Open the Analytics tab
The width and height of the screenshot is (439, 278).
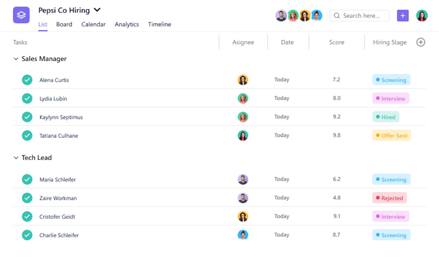pos(127,25)
